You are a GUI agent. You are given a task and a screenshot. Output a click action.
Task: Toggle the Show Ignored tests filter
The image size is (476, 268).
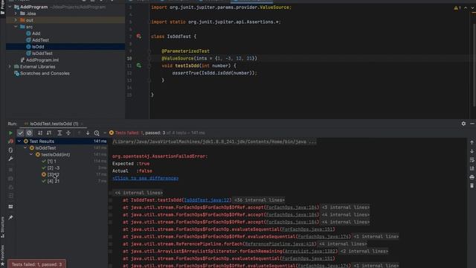coord(29,133)
